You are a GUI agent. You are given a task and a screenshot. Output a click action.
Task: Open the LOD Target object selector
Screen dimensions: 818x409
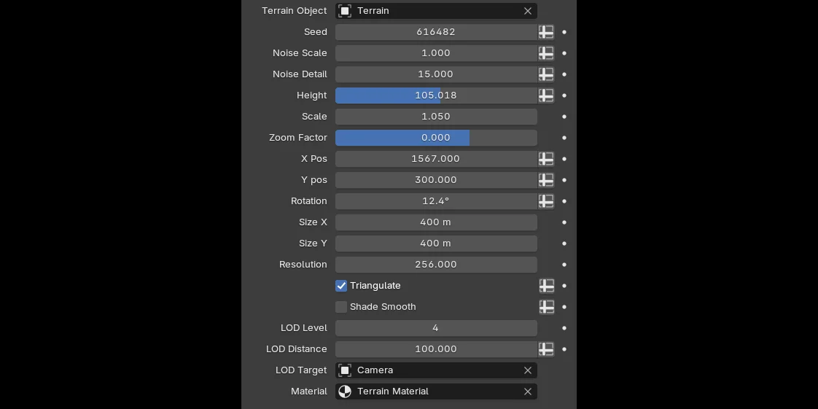pyautogui.click(x=430, y=370)
